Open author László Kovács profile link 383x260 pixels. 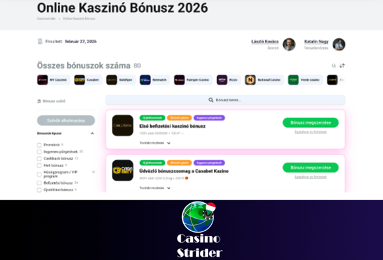pyautogui.click(x=265, y=41)
